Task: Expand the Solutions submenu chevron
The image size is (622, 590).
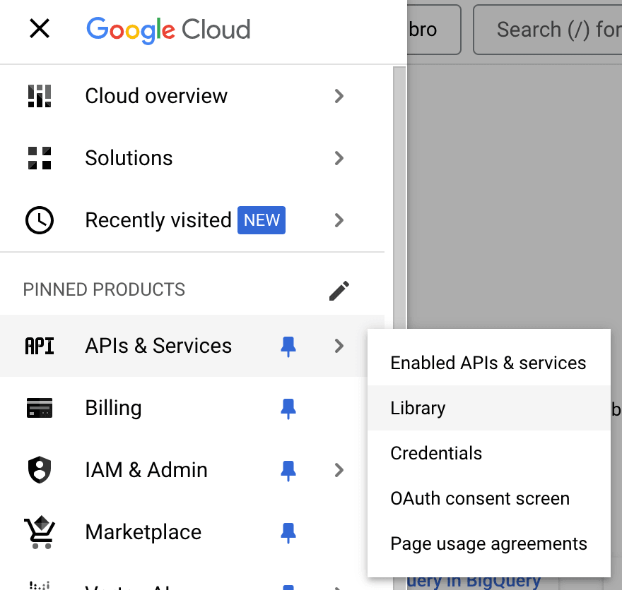Action: tap(339, 158)
